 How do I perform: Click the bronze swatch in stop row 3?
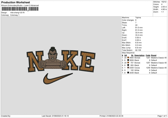click(128, 63)
